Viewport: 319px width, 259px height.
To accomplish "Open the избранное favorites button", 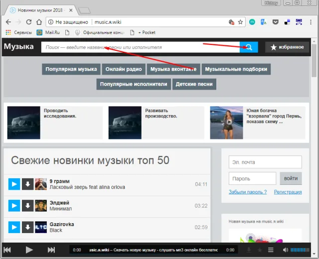I will click(287, 47).
